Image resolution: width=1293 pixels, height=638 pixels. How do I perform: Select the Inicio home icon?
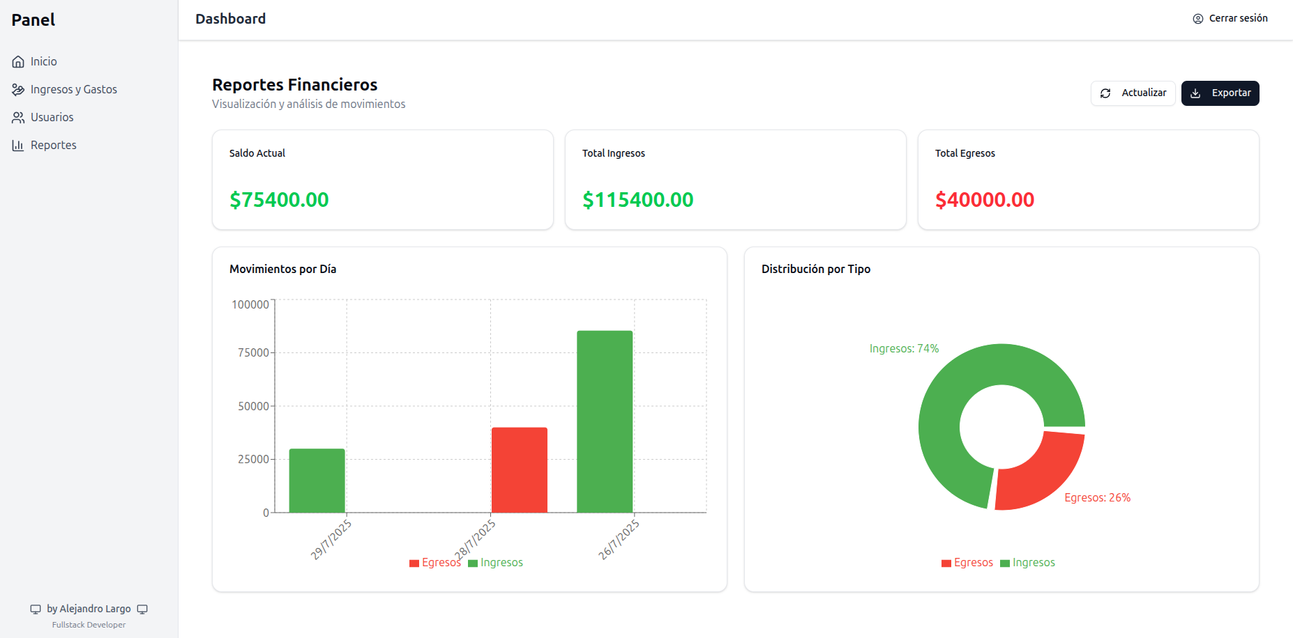click(19, 61)
